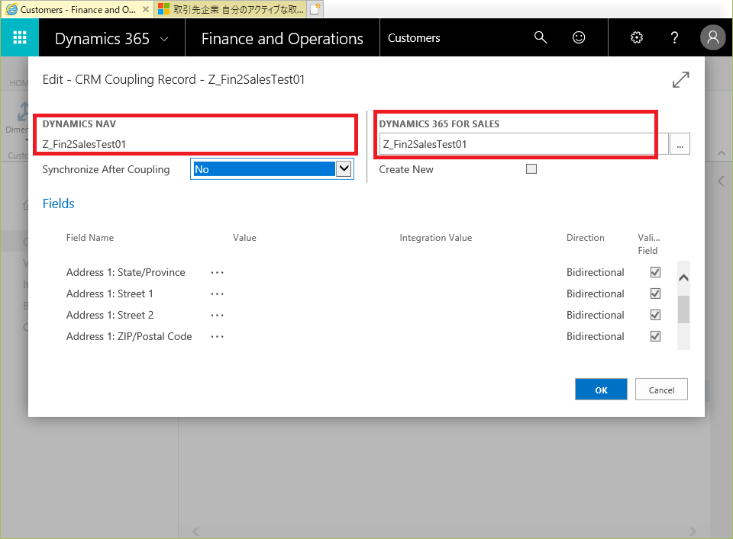Click the Dynamics 365 for Sales lookup button
Screen dimensions: 733x539
click(680, 144)
